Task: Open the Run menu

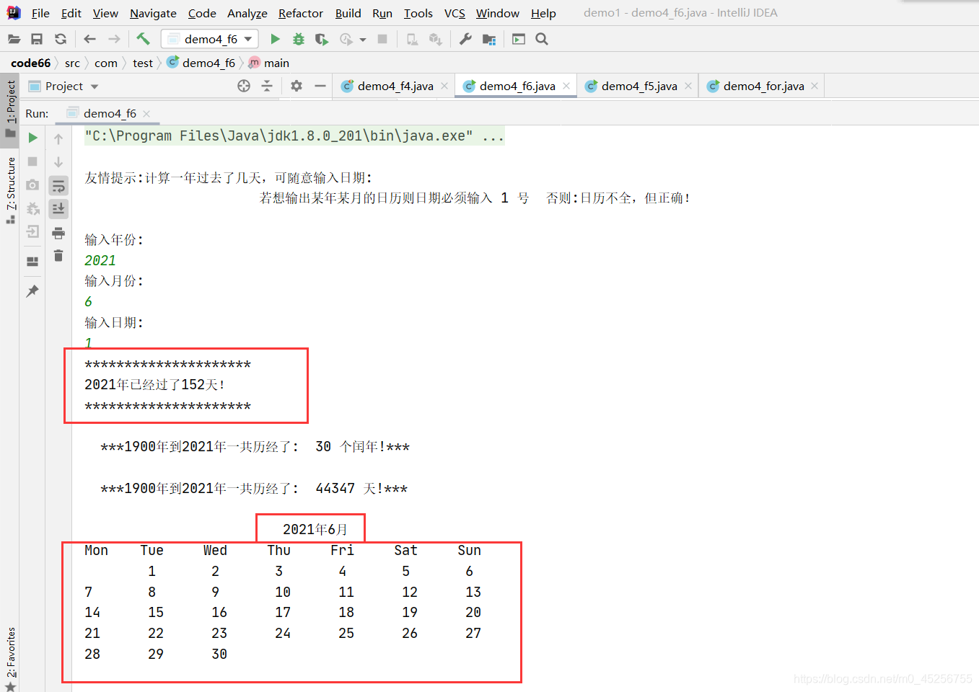Action: [382, 13]
